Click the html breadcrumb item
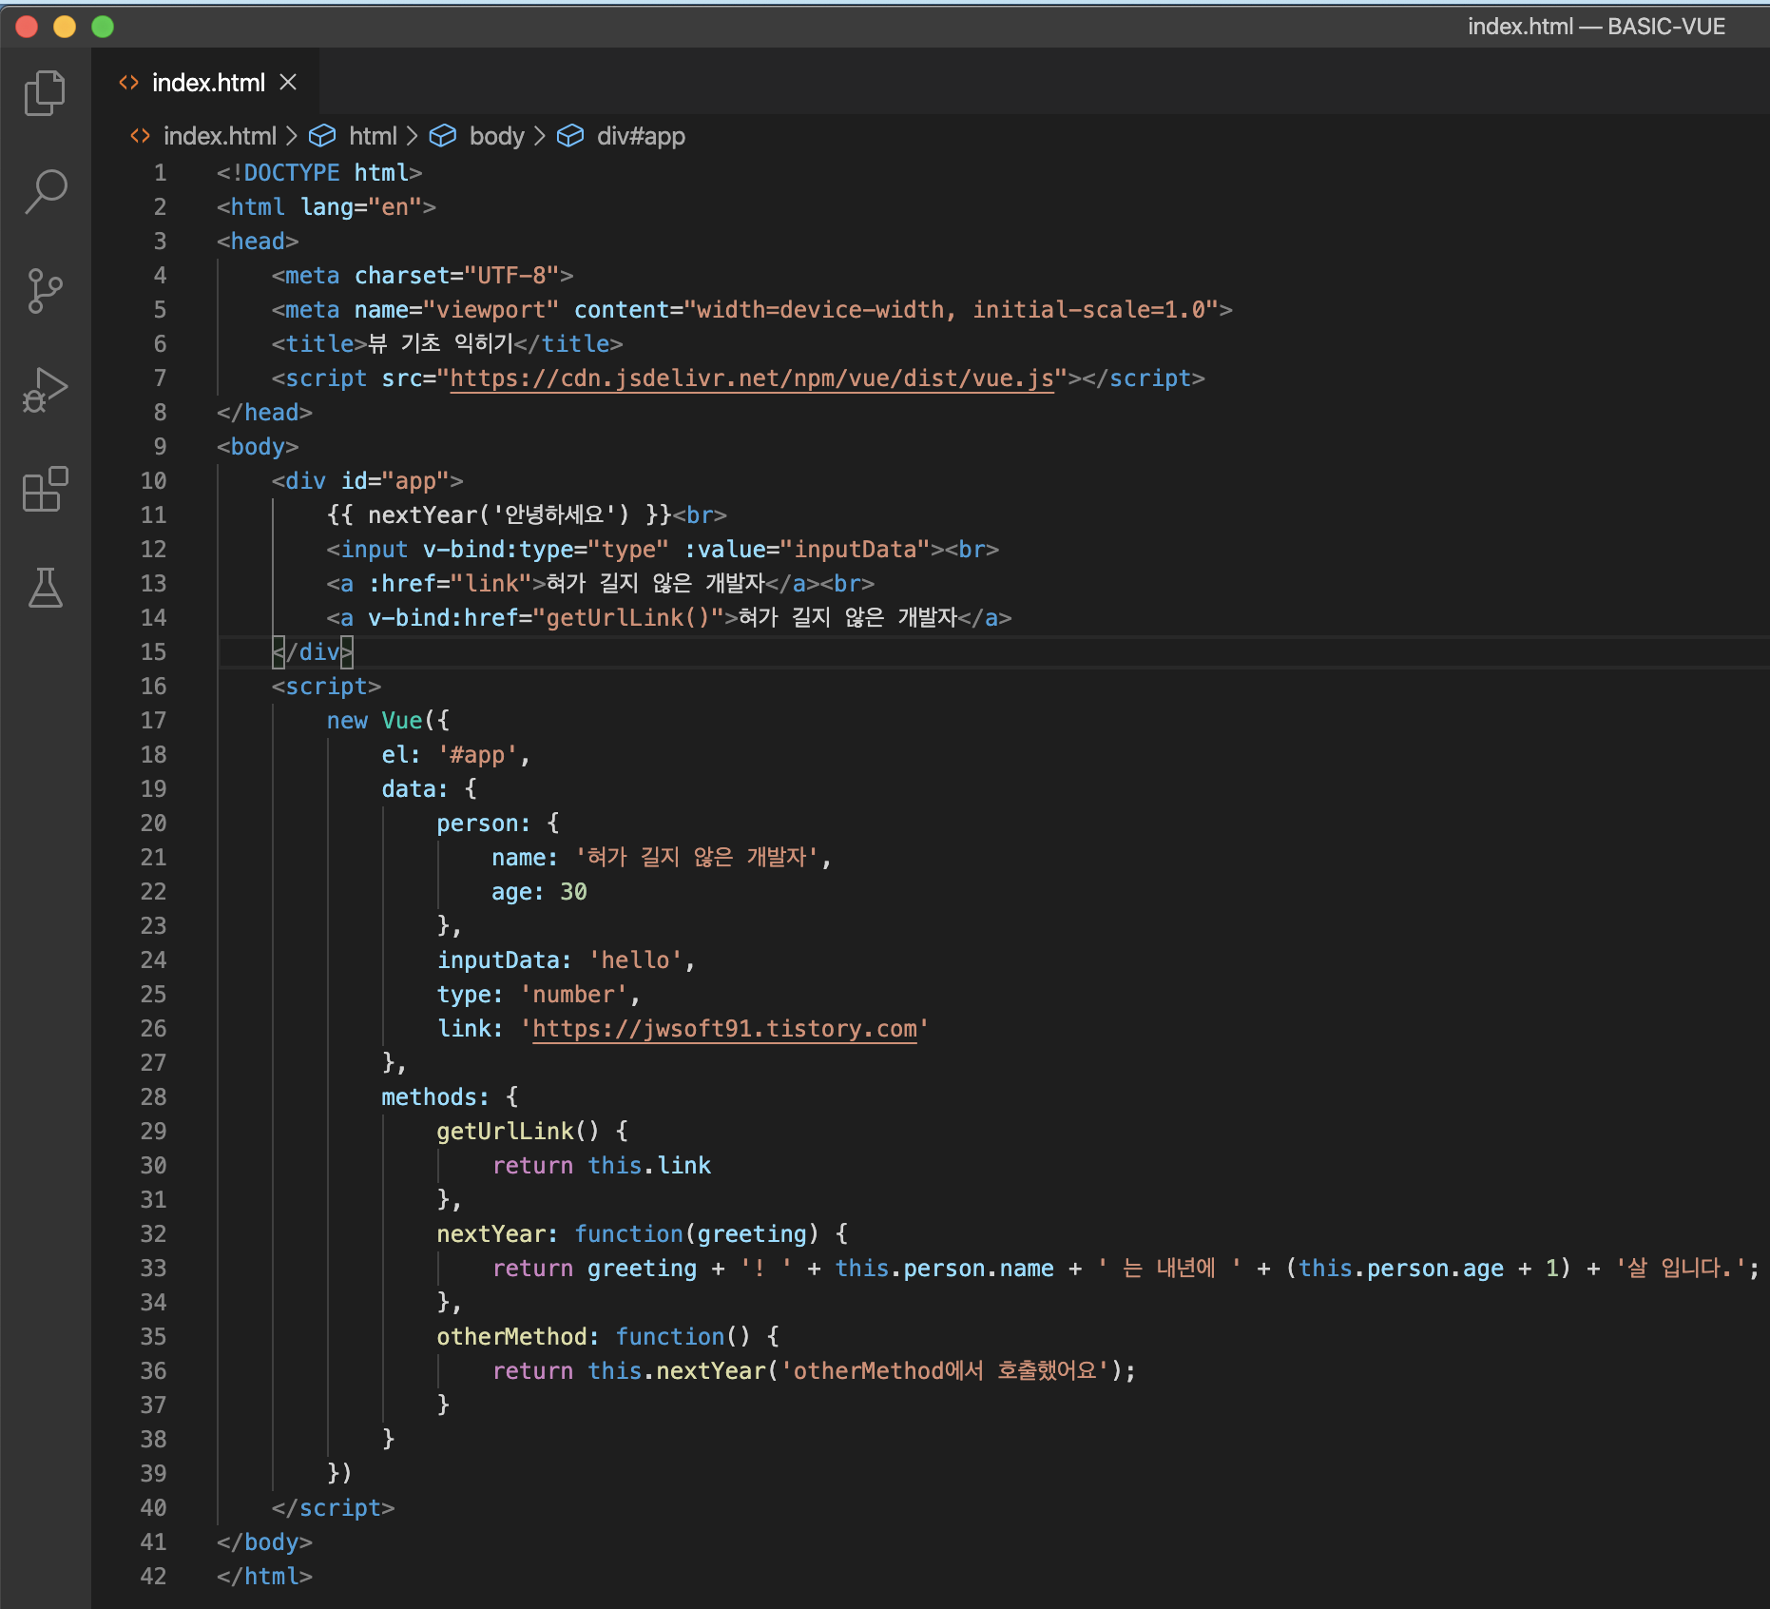Image resolution: width=1770 pixels, height=1609 pixels. pos(373,136)
